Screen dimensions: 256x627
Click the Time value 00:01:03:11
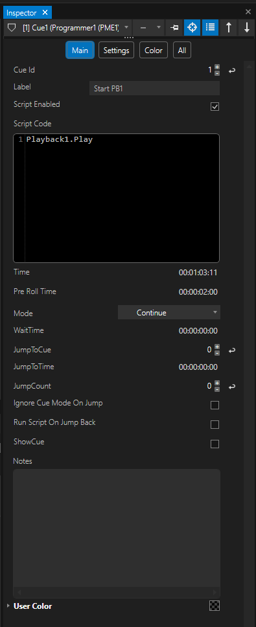(x=198, y=273)
